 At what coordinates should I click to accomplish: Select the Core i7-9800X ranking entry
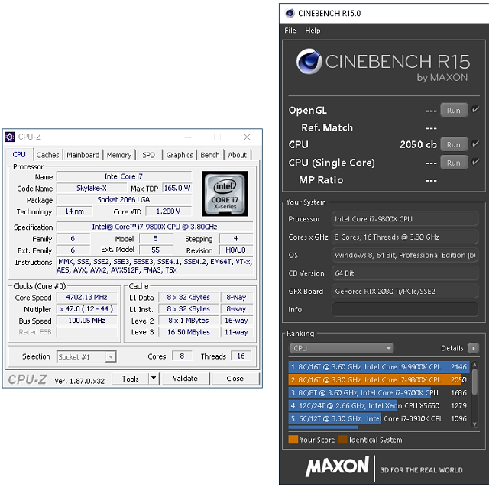pos(379,380)
